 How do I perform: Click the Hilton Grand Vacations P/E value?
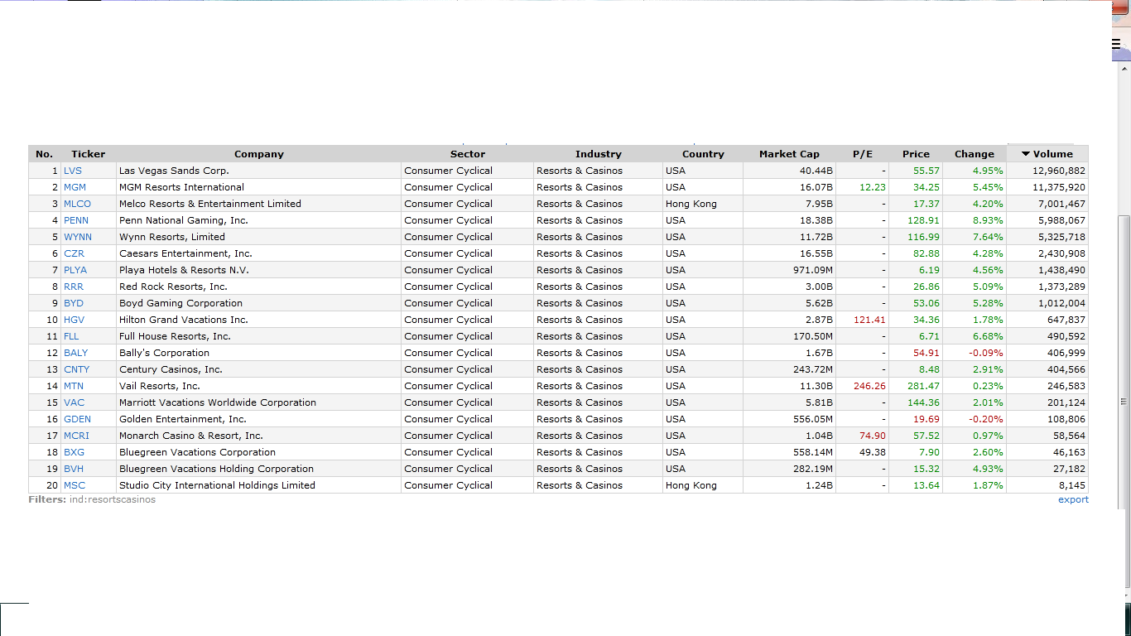[x=869, y=320]
